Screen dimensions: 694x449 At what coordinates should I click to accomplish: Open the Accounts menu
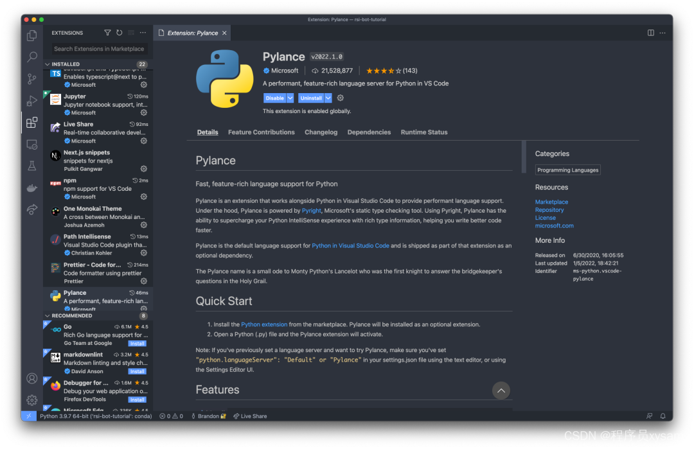[x=32, y=379]
